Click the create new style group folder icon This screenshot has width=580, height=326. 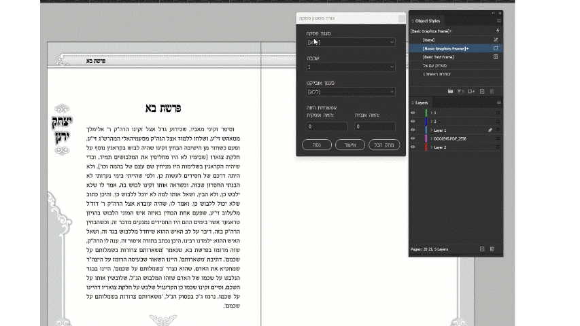tap(450, 91)
